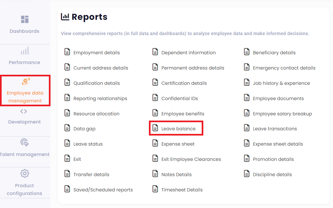The image size is (333, 208).
Task: Click the Performance bar chart icon
Action: 25,51
